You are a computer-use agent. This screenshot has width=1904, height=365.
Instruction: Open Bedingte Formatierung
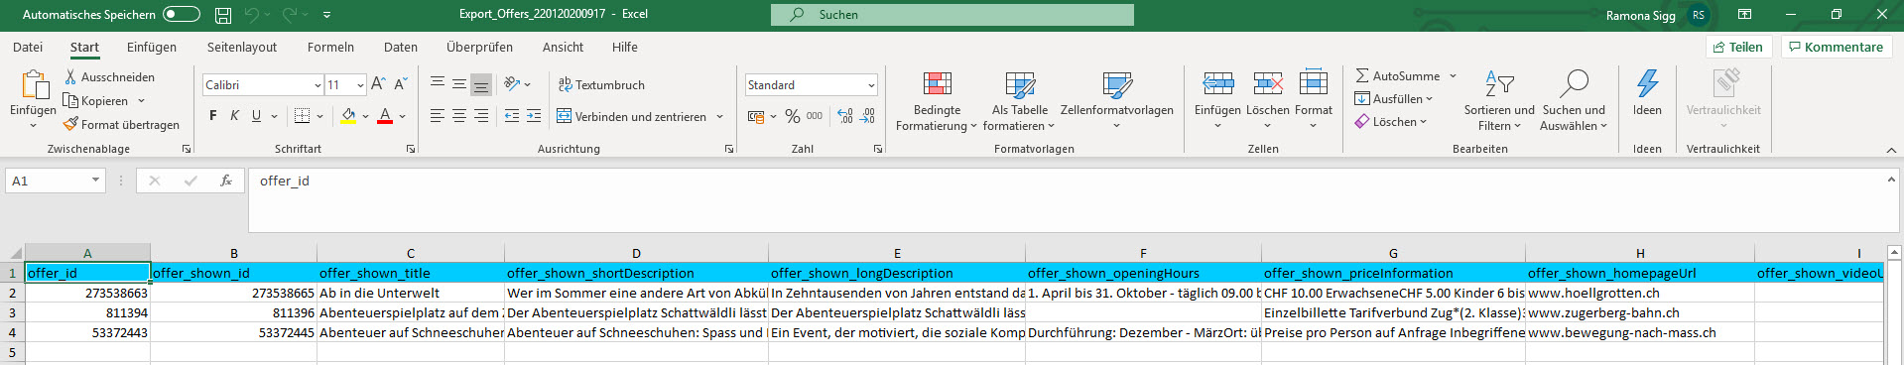pyautogui.click(x=937, y=101)
